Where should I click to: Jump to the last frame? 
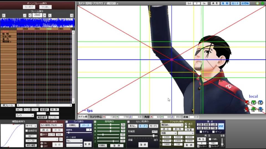point(71,15)
